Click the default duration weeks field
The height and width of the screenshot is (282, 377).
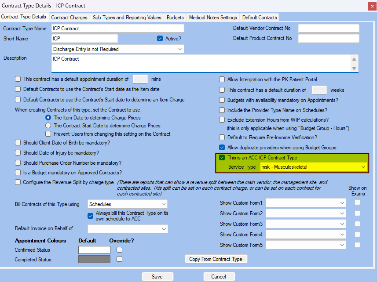(319, 90)
